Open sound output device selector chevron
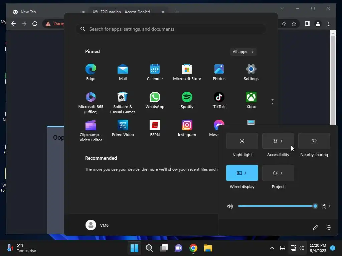This screenshot has height=256, width=342. pyautogui.click(x=329, y=206)
